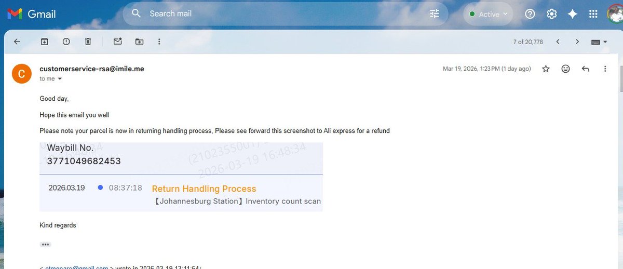
Task: Reply to the message
Action: tap(586, 69)
